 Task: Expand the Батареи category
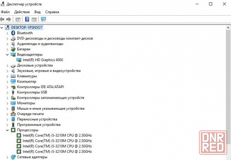7,49
